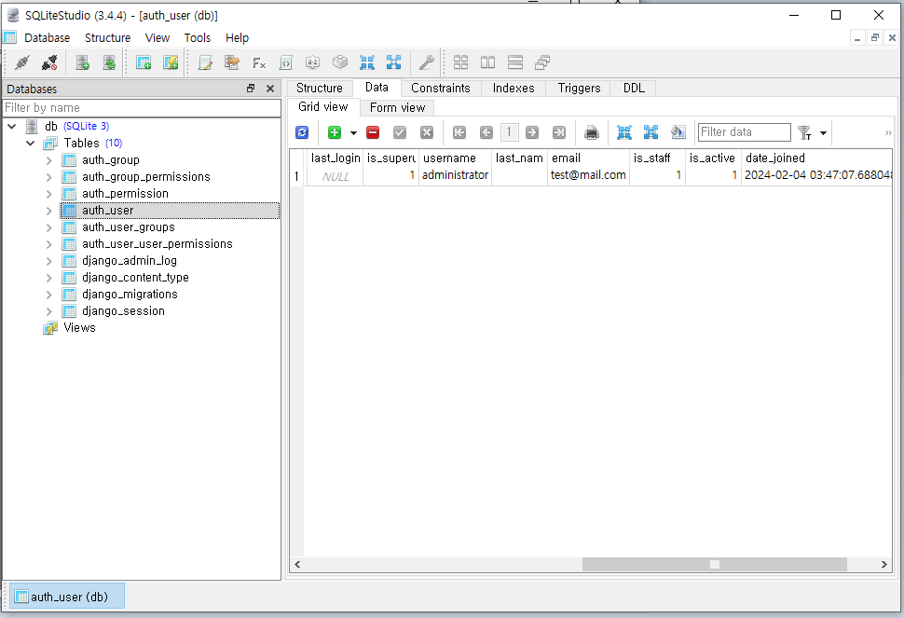Expand the auth_user table node
The height and width of the screenshot is (618, 904).
coord(49,211)
